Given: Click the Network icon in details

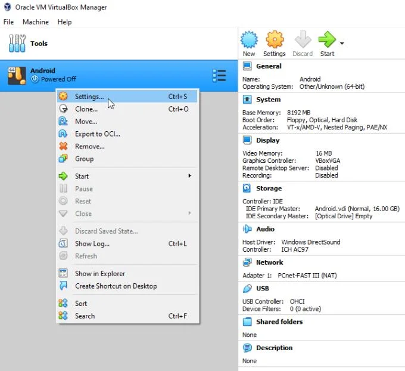Looking at the screenshot, I should [x=247, y=262].
